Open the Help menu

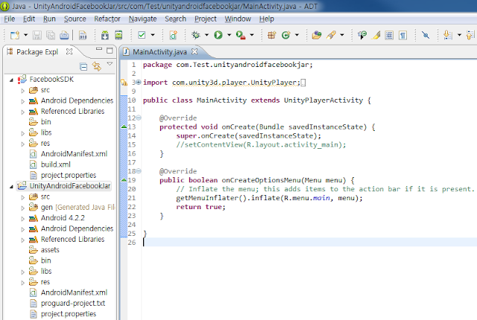267,19
